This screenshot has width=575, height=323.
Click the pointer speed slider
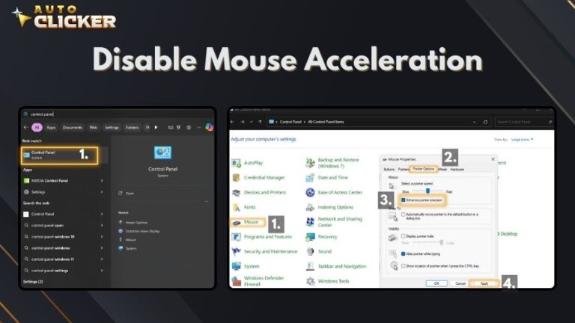tap(428, 191)
